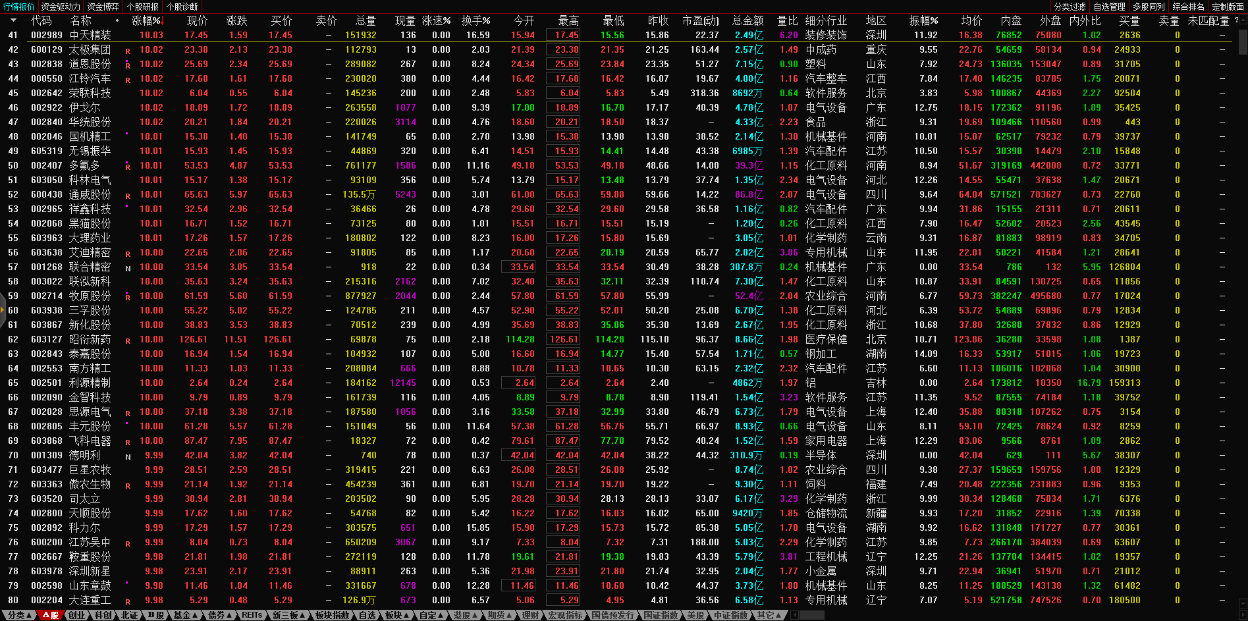Click the 分类过滤 button
This screenshot has height=621, width=1248.
pos(1070,7)
